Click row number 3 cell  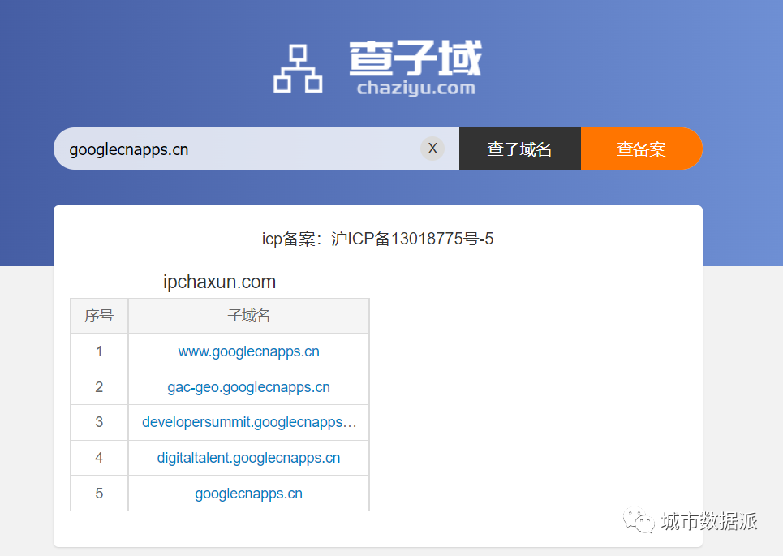pyautogui.click(x=99, y=423)
